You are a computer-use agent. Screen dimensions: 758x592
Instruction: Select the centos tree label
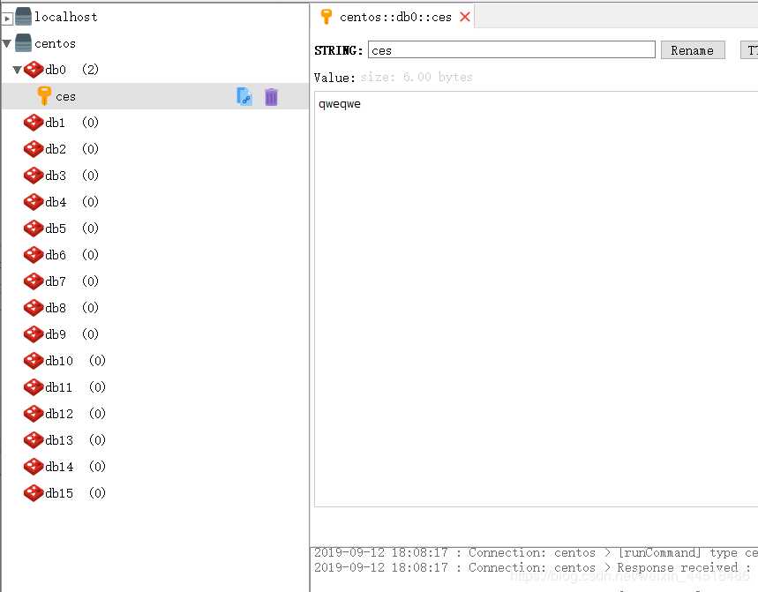tap(55, 44)
